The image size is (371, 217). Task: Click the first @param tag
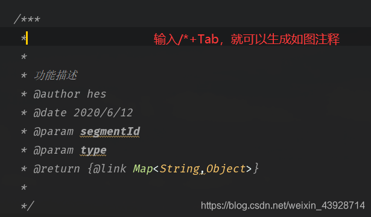(x=54, y=131)
